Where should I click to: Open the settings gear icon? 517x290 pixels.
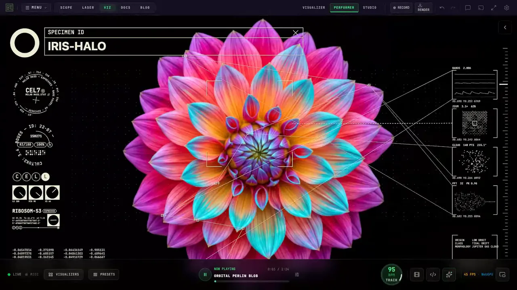[x=506, y=8]
